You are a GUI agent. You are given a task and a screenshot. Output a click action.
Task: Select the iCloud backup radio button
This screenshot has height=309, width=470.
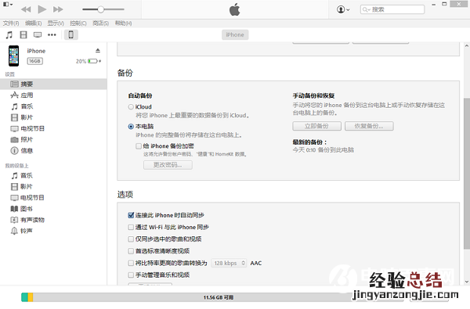pyautogui.click(x=131, y=107)
